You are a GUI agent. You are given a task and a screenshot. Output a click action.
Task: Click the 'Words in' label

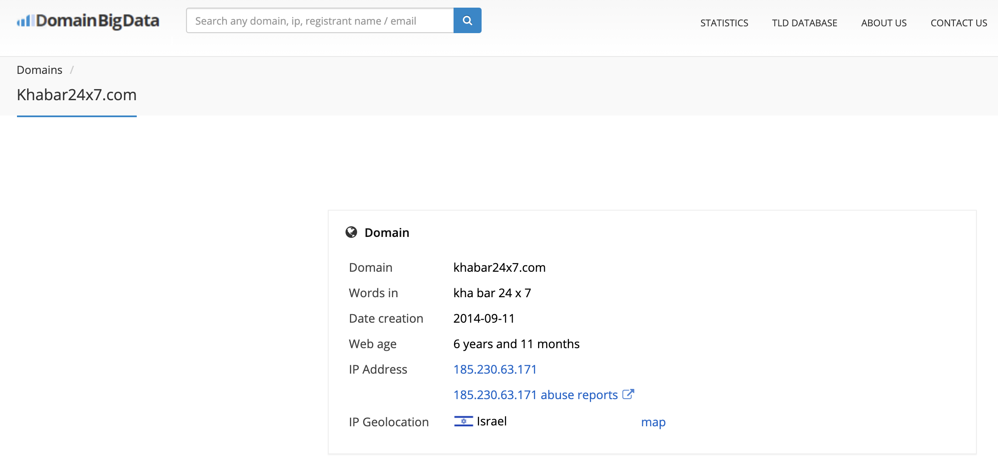coord(373,293)
